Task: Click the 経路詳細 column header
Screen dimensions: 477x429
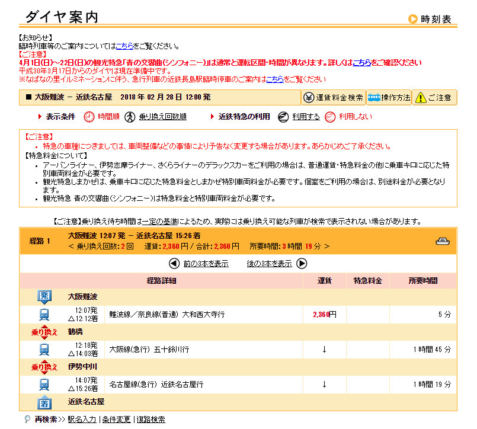Action: [x=161, y=281]
